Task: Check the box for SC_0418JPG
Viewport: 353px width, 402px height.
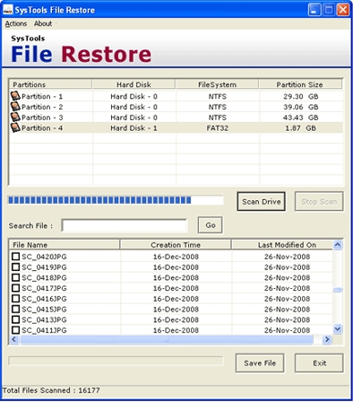Action: click(15, 277)
